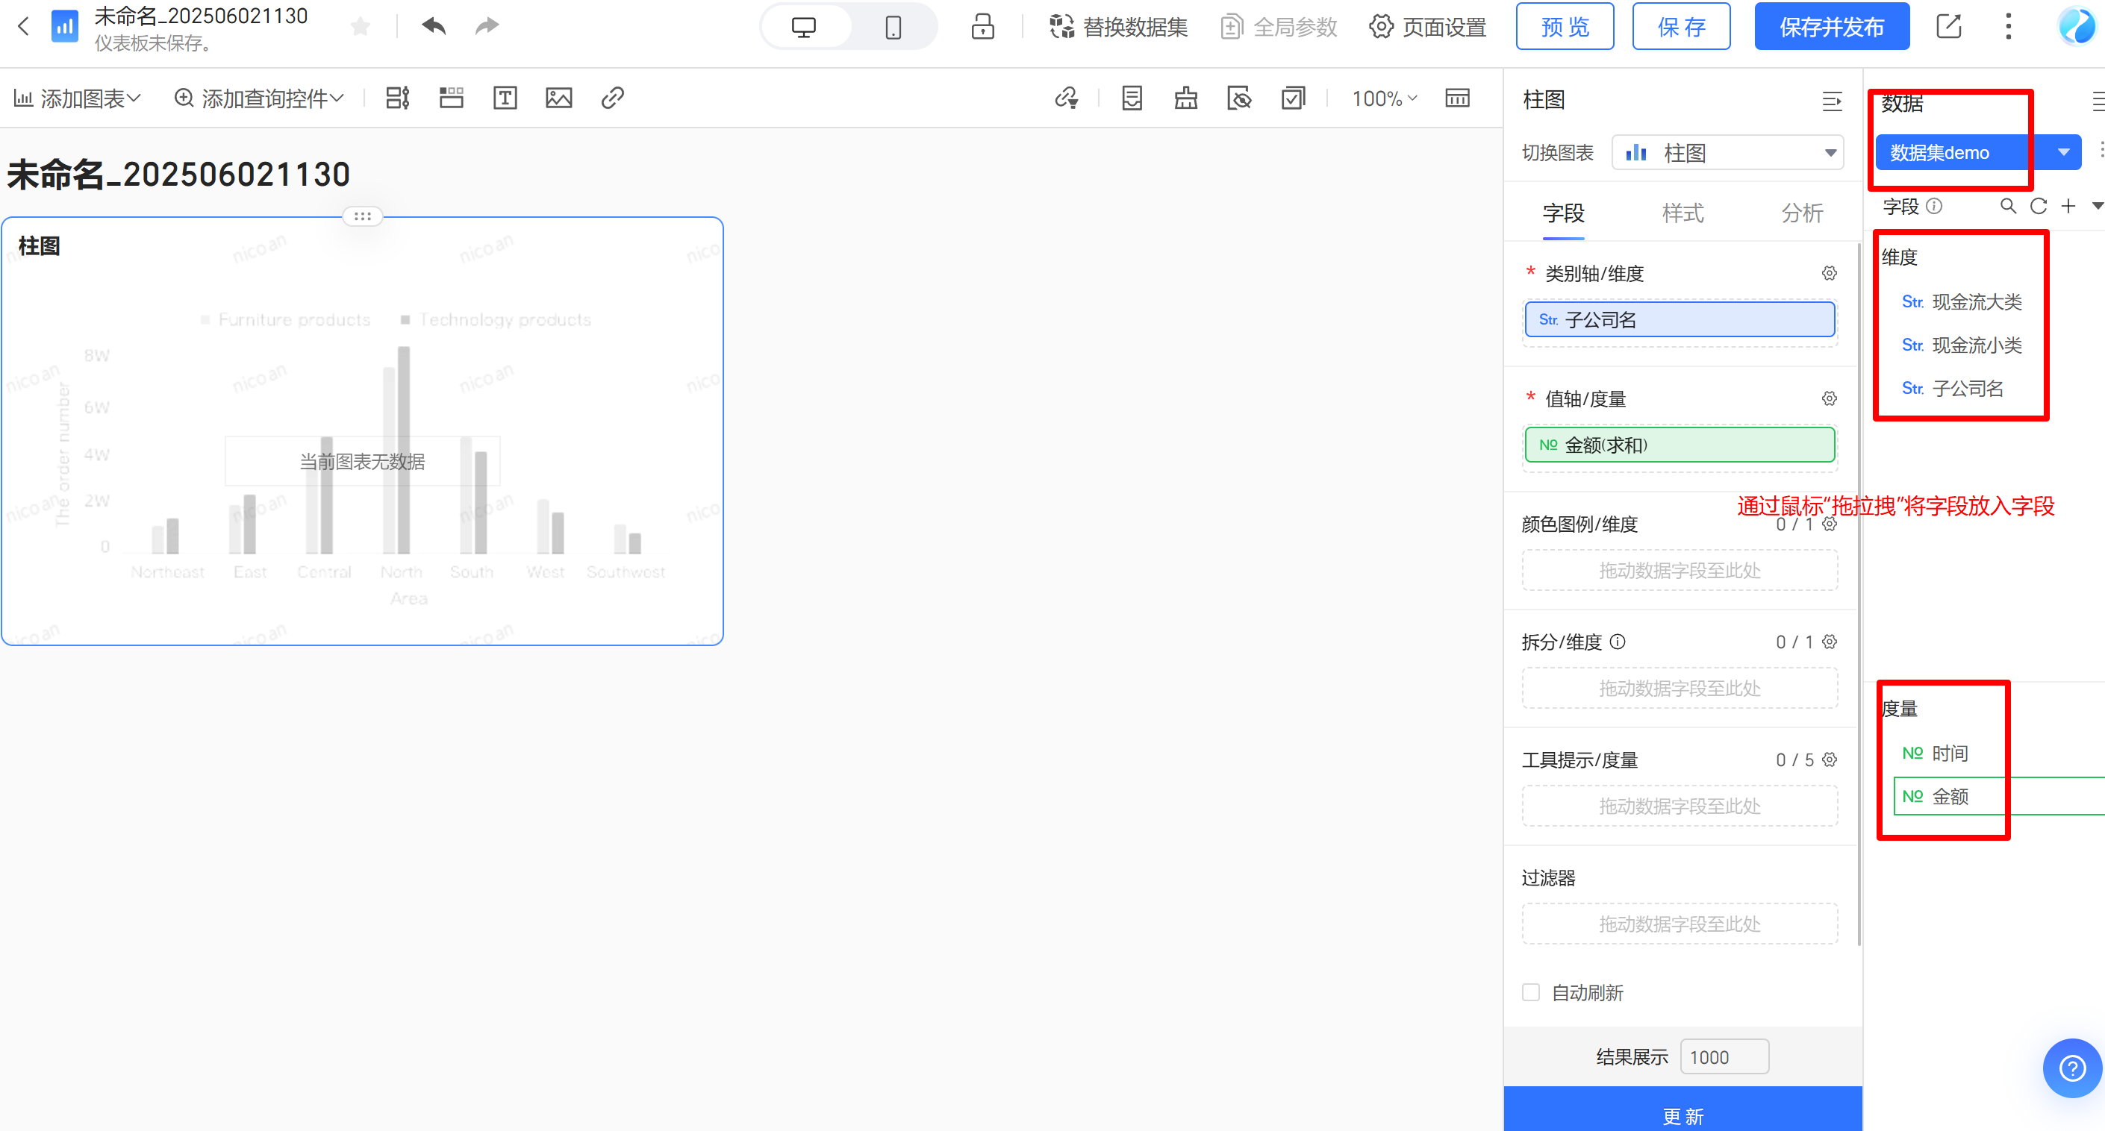Image resolution: width=2105 pixels, height=1131 pixels.
Task: Open 类别轴/维度 settings gear
Action: 1829,274
